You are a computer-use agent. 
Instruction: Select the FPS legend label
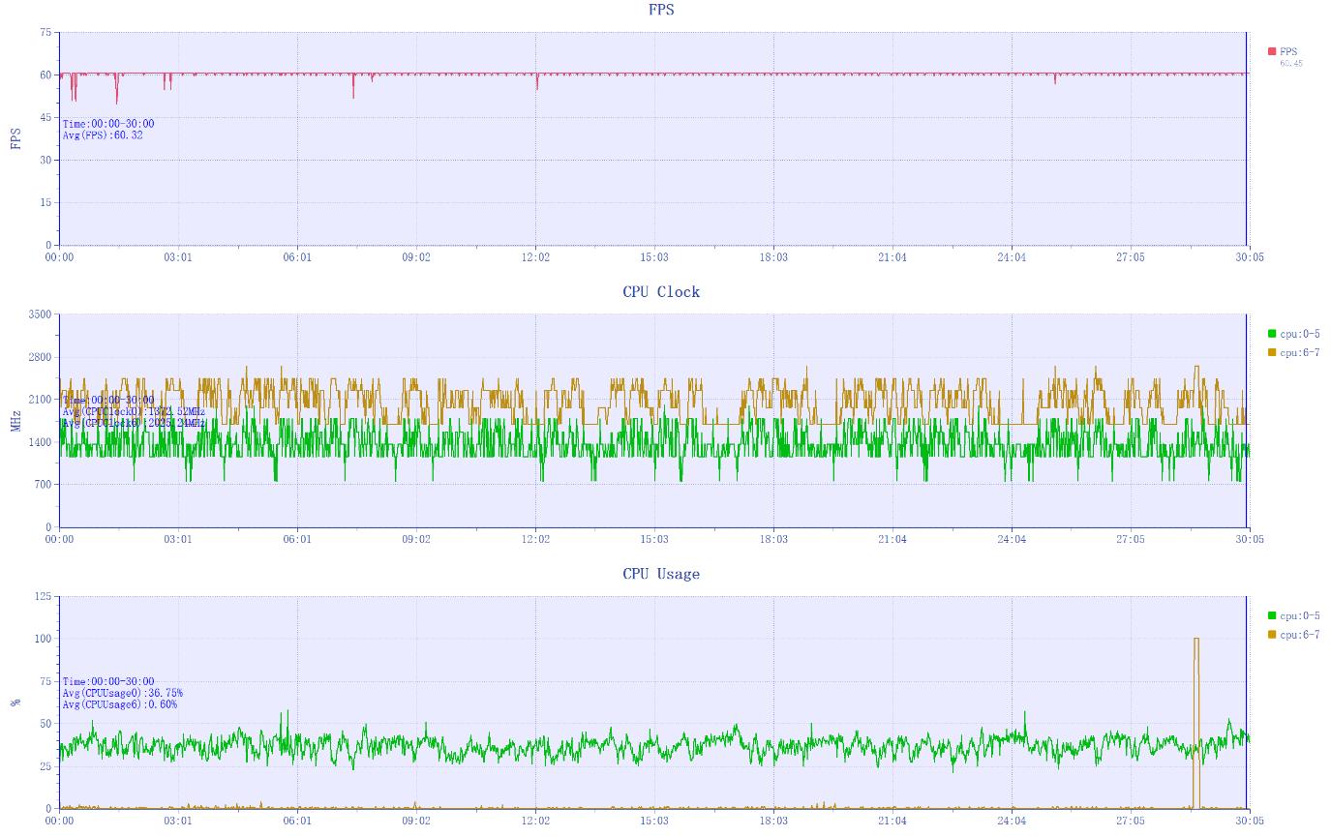tap(1288, 52)
